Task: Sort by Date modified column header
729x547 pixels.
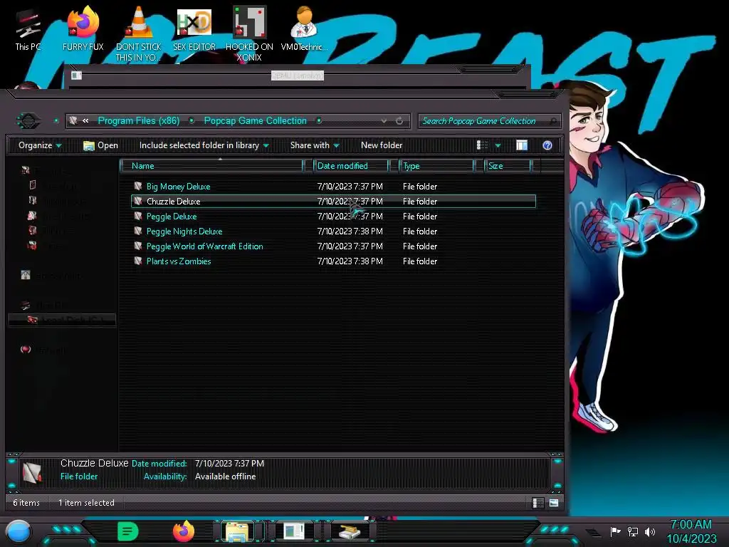Action: point(351,166)
